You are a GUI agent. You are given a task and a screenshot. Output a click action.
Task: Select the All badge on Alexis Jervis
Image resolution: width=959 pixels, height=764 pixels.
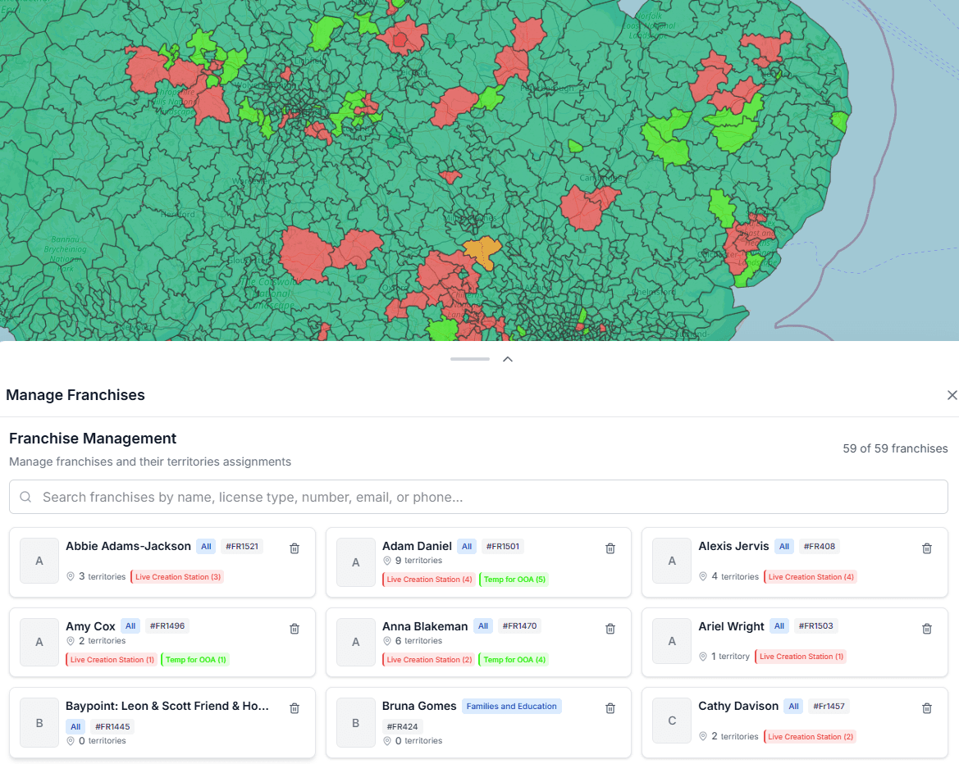click(x=783, y=546)
